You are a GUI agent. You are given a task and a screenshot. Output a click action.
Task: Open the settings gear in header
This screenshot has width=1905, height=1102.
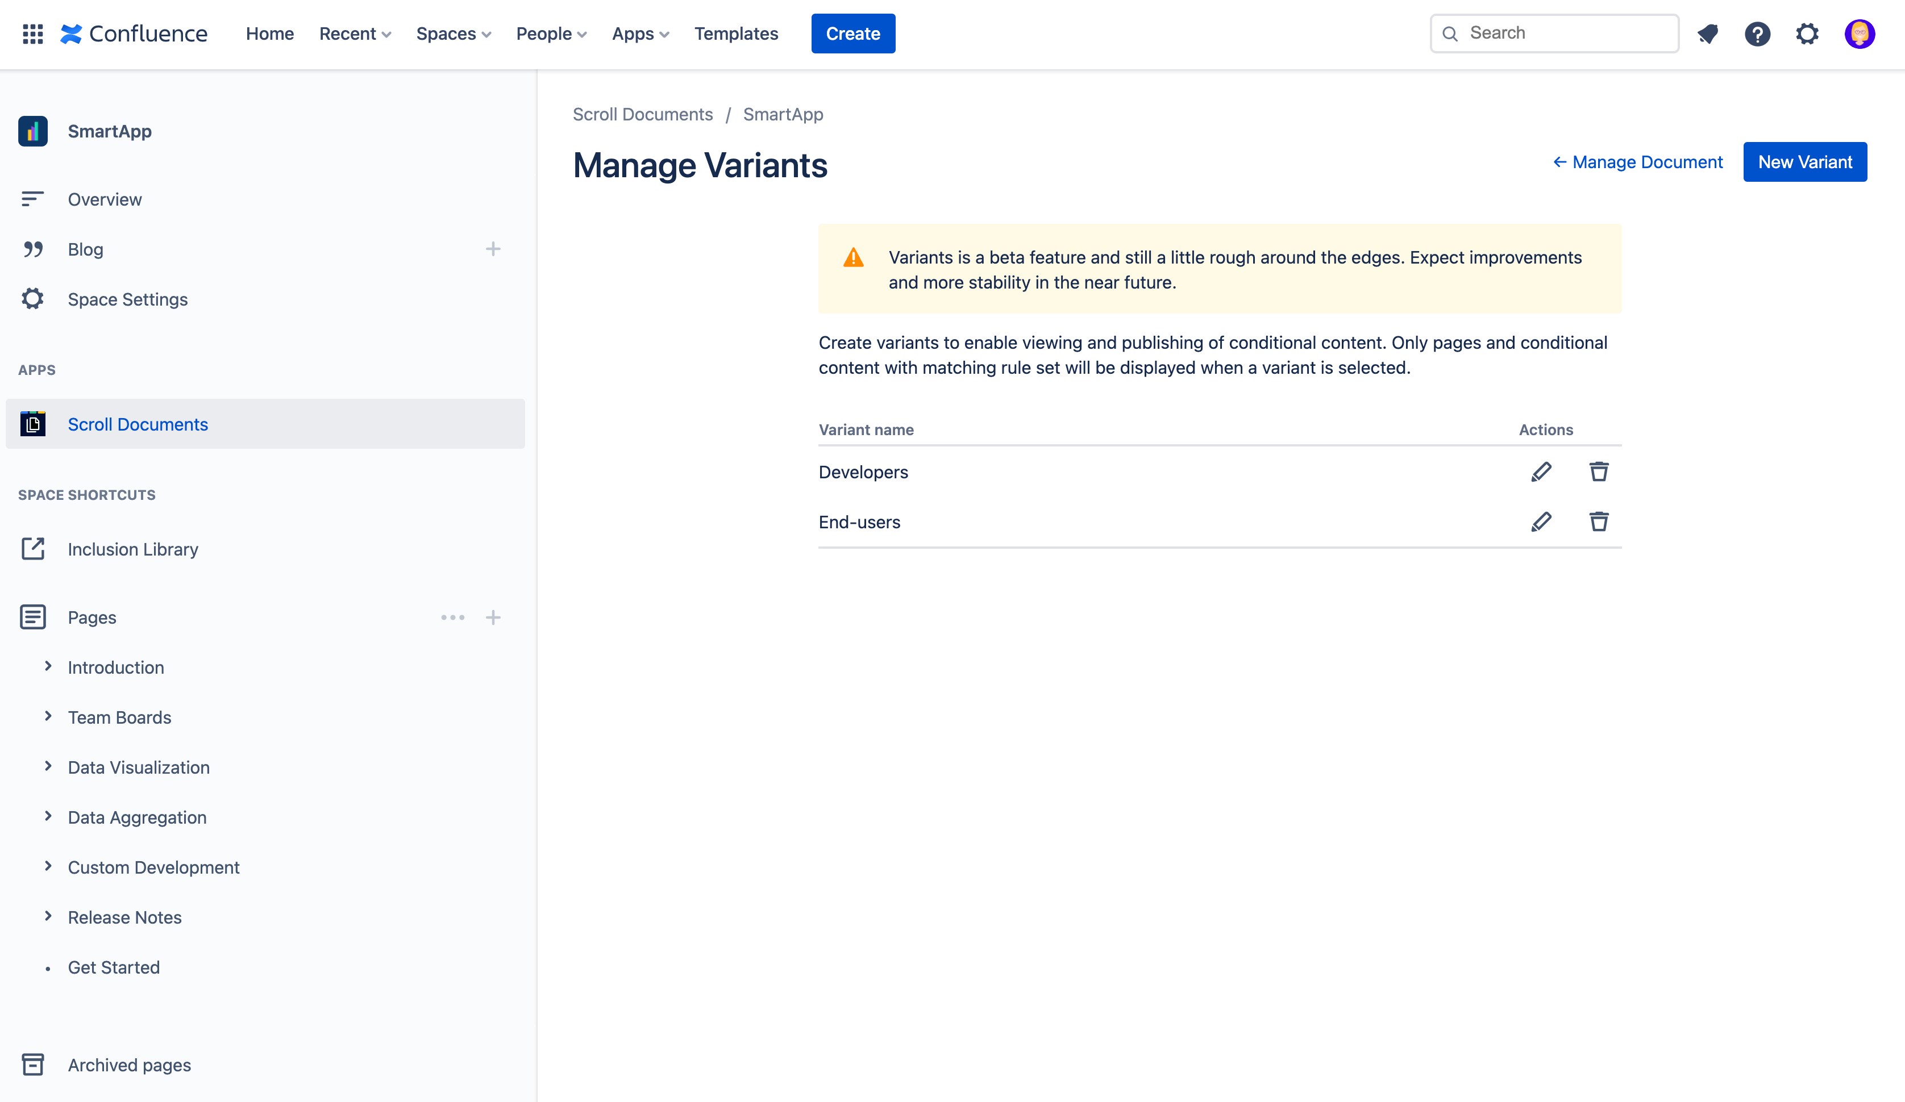(x=1807, y=34)
